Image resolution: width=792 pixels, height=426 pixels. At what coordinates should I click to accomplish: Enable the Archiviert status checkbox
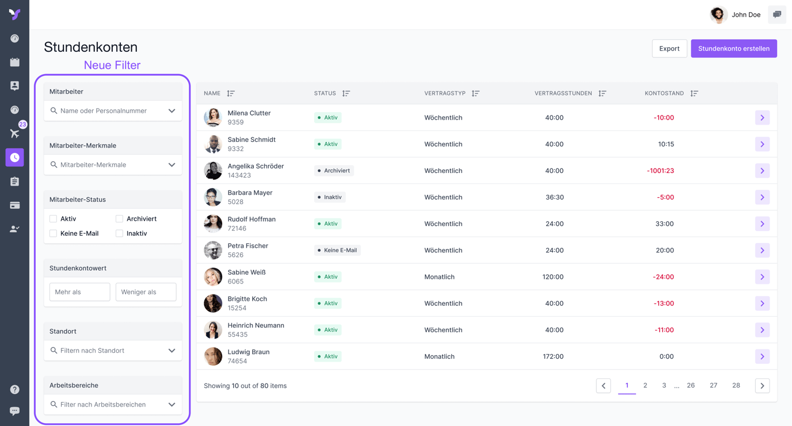coord(119,219)
